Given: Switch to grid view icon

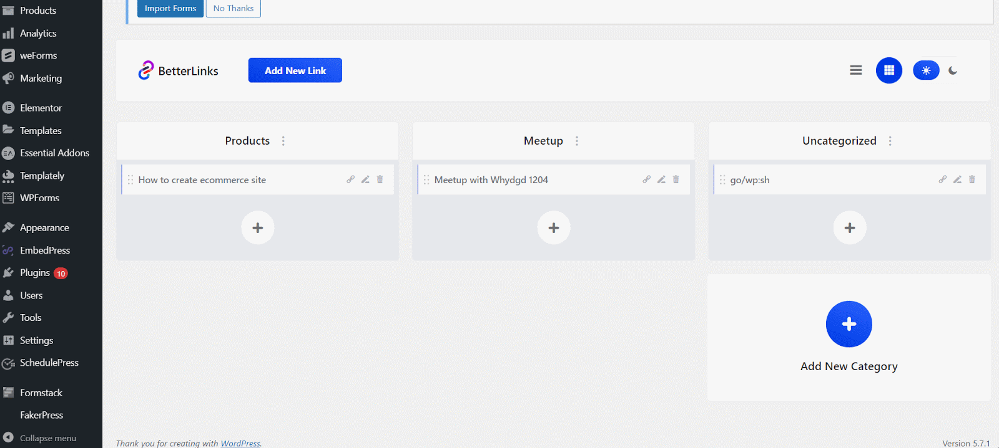Looking at the screenshot, I should (x=889, y=70).
